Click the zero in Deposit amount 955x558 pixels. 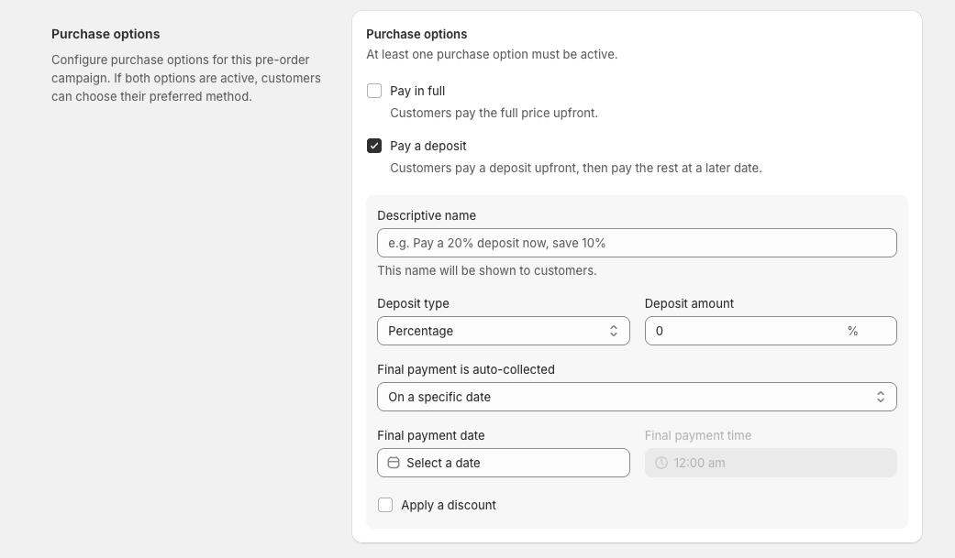pyautogui.click(x=660, y=331)
